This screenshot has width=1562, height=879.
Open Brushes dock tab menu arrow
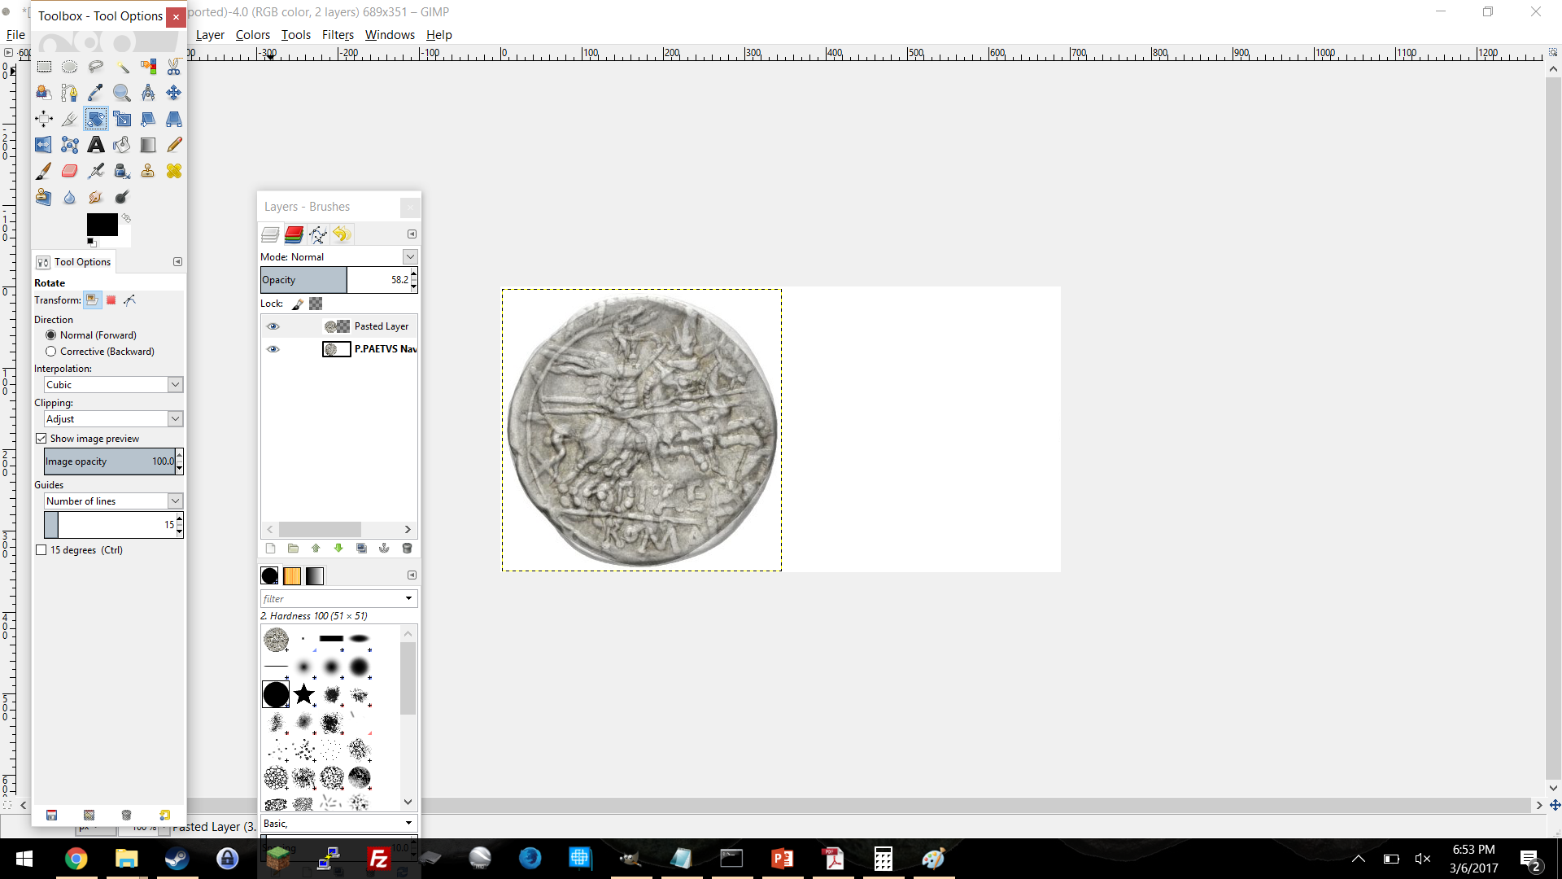click(x=412, y=575)
